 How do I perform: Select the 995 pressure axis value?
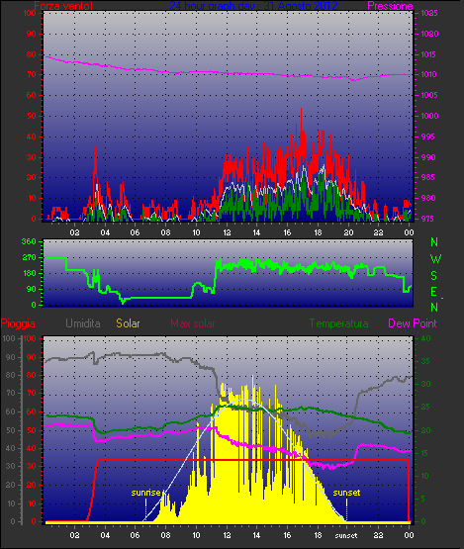(427, 137)
